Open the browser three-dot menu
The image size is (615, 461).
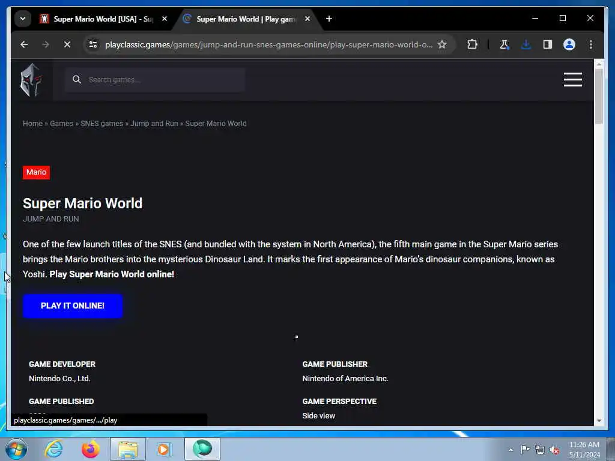tap(591, 44)
